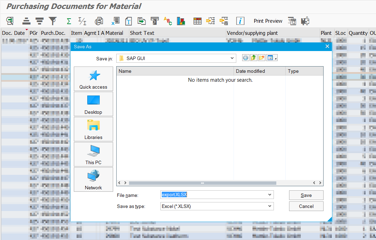Image resolution: width=376 pixels, height=240 pixels.
Task: Open the Save in location dropdown
Action: [232, 58]
